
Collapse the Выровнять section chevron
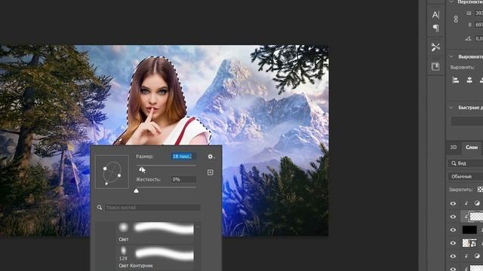[x=451, y=56]
